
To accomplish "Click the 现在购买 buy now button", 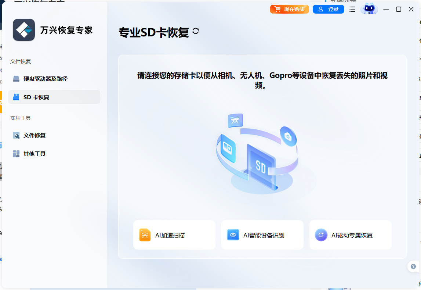I will click(x=290, y=9).
